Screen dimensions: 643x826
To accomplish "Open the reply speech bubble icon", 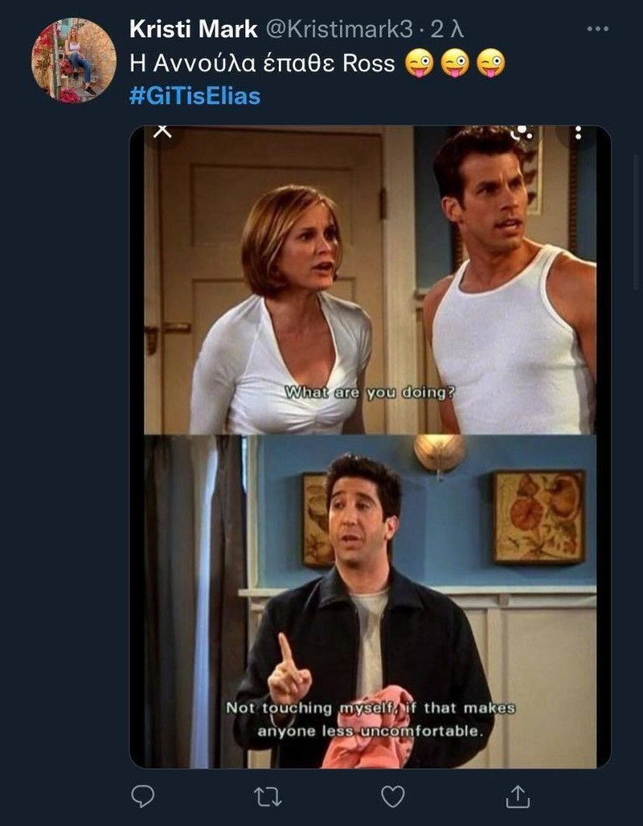I will (142, 796).
